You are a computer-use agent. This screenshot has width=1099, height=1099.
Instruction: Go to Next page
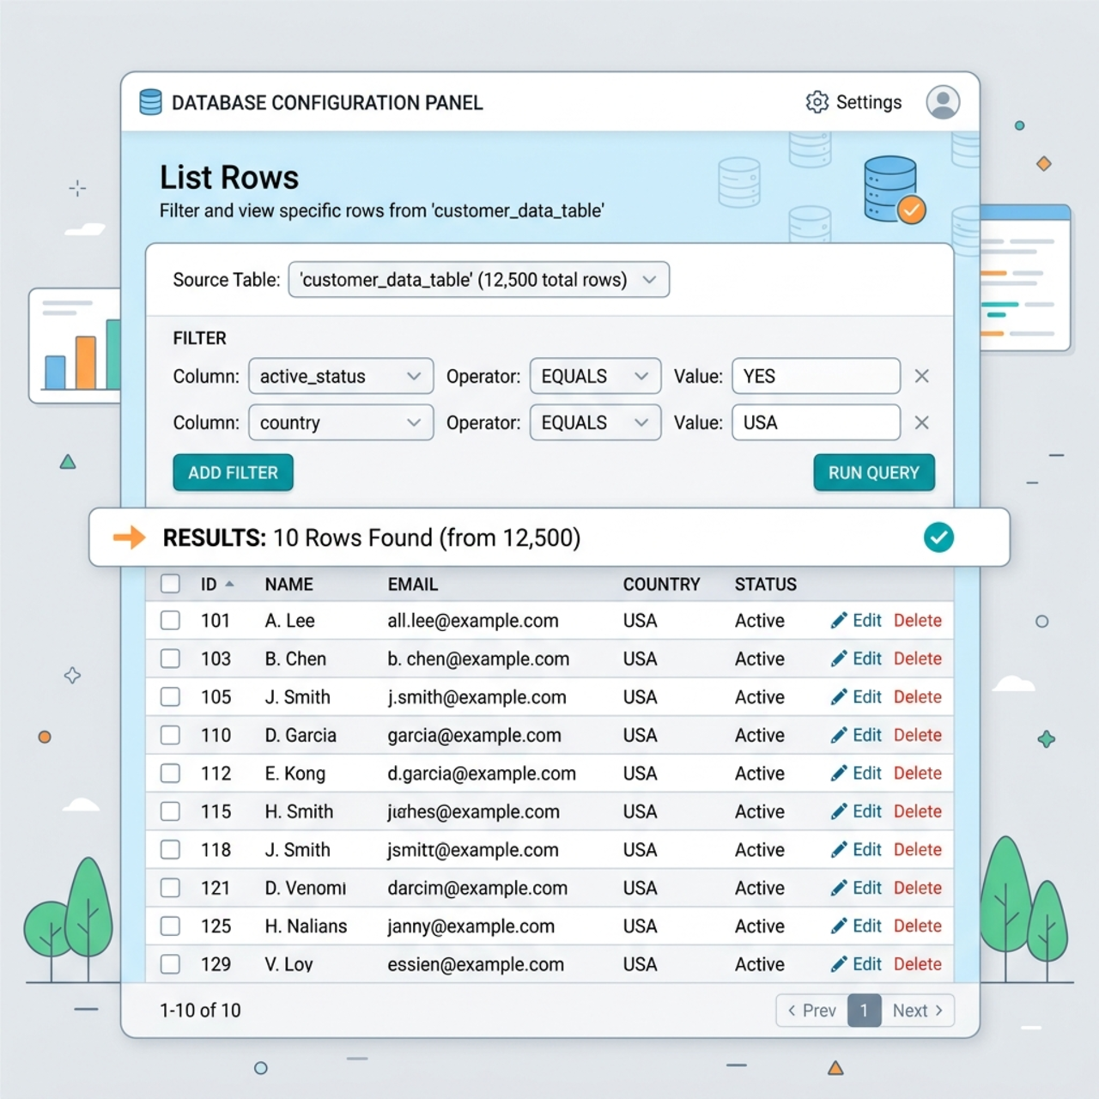pyautogui.click(x=918, y=1011)
